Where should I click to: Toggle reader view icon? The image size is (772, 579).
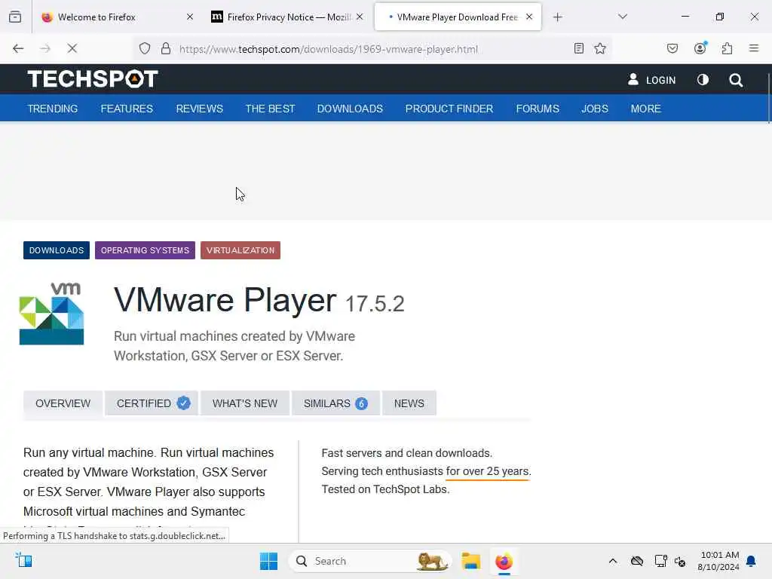pos(579,48)
